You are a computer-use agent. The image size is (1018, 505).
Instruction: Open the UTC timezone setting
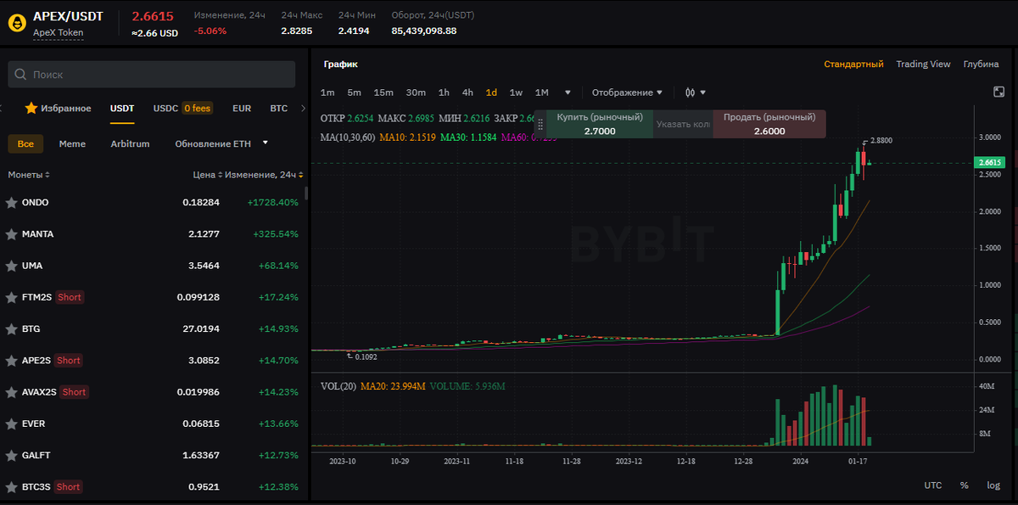click(x=933, y=485)
